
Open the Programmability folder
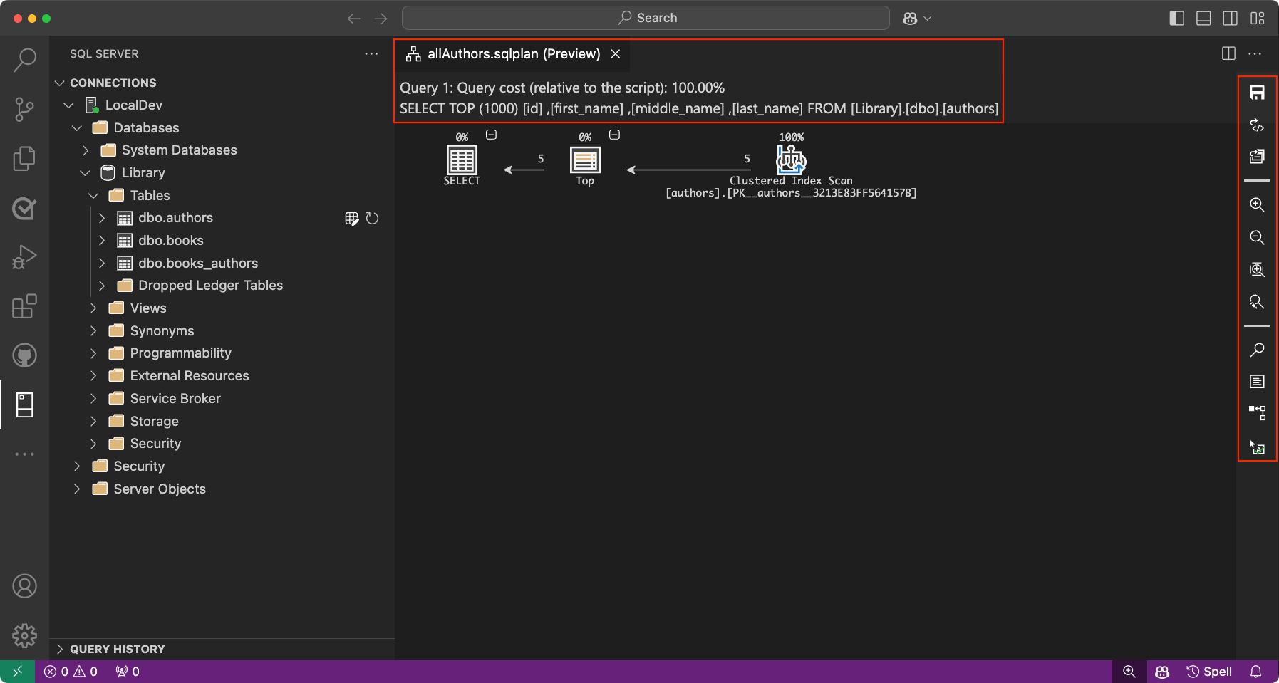click(x=180, y=353)
